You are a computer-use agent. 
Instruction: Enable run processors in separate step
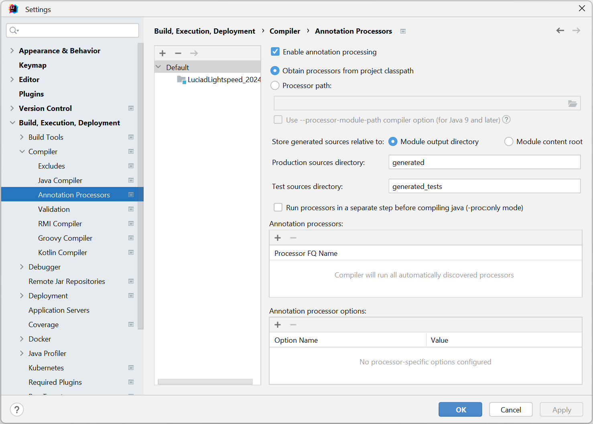click(x=278, y=207)
